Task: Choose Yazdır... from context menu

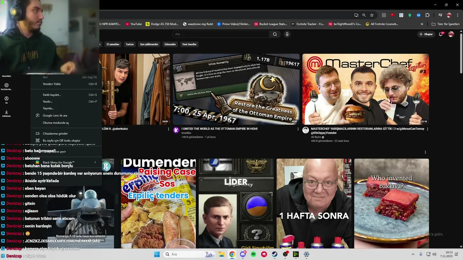Action: [x=66, y=102]
